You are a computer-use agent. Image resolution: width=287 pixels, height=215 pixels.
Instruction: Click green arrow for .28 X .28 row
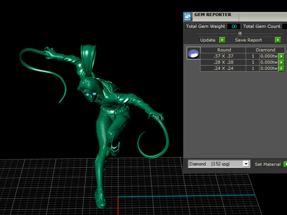point(281,62)
